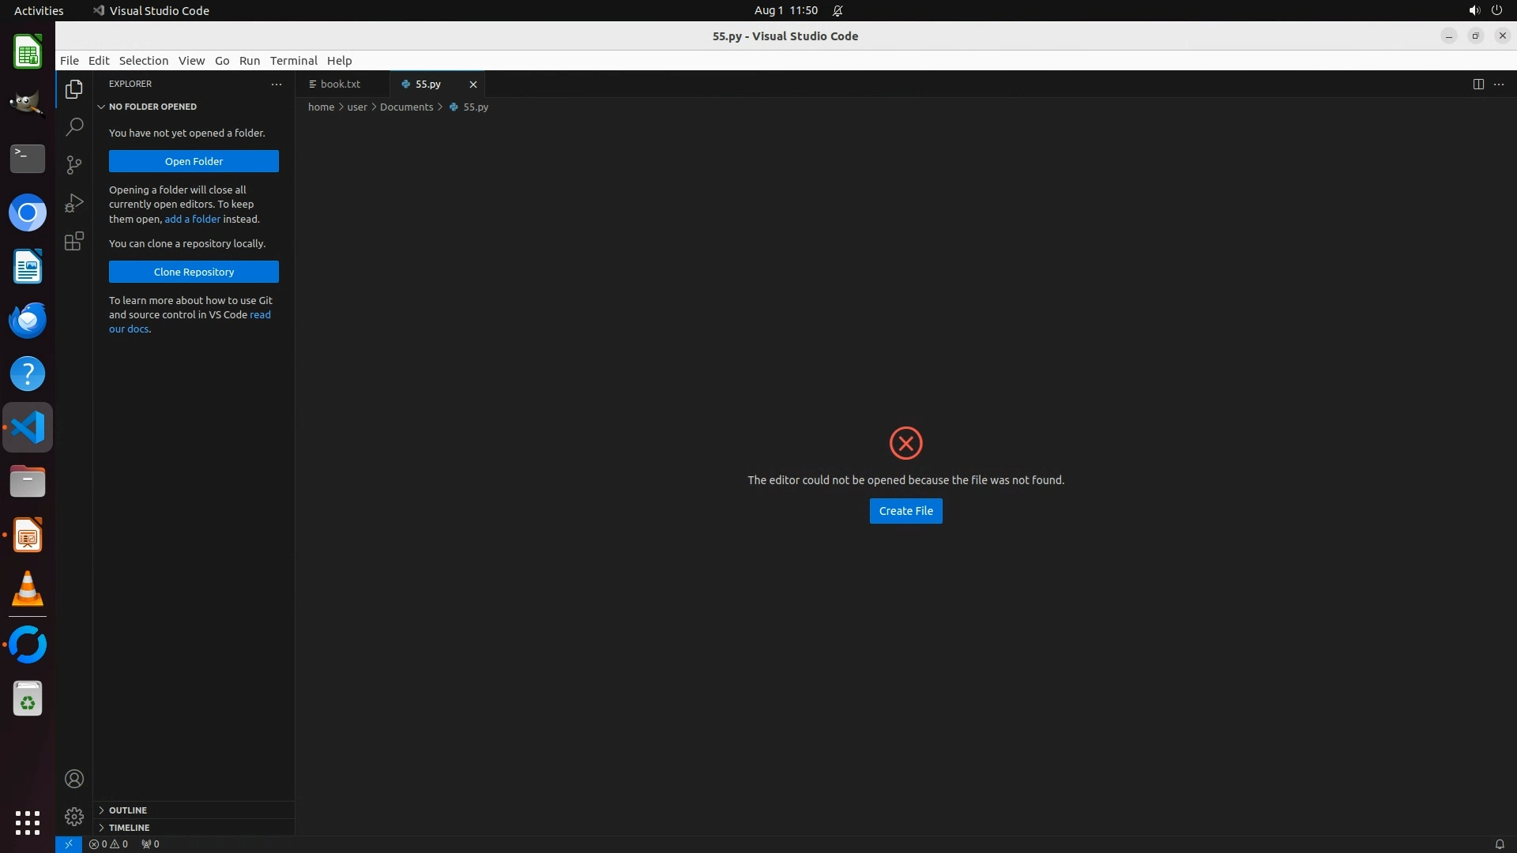Collapse the No Folder Opened section
Image resolution: width=1517 pixels, height=853 pixels.
click(152, 107)
